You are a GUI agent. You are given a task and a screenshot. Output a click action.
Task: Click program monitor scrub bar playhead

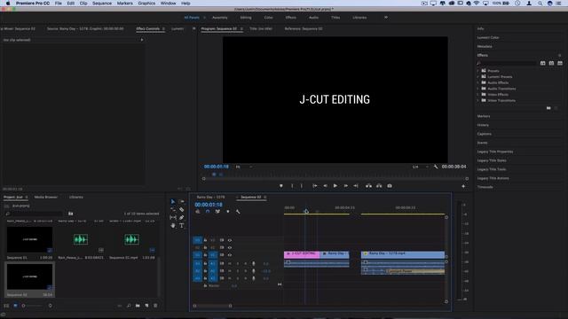click(x=214, y=175)
